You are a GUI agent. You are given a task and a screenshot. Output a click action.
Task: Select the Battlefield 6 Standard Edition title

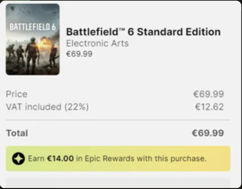143,32
